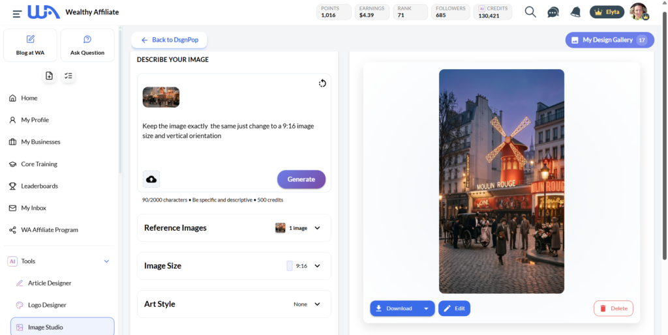Expand the Image Size 9:16 dropdown
The width and height of the screenshot is (668, 335).
(234, 266)
